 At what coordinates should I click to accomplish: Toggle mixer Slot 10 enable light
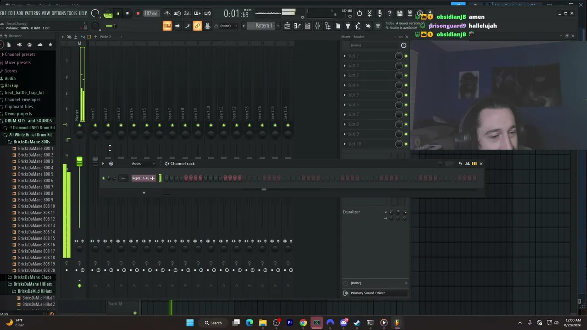pos(406,144)
